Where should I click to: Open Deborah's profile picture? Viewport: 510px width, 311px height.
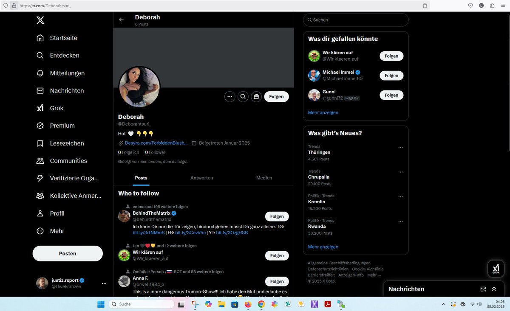139,87
